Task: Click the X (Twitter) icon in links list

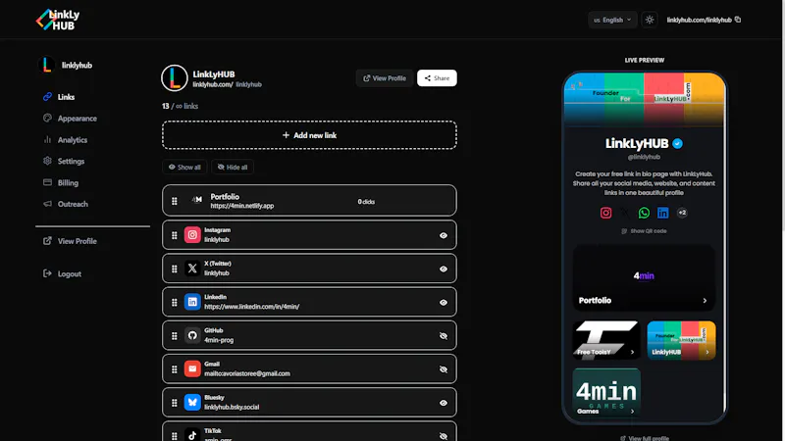Action: click(x=192, y=269)
